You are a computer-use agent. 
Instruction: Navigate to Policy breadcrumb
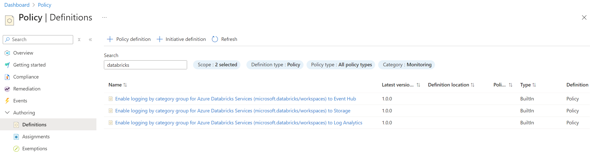click(45, 5)
